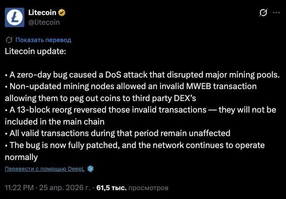Click the zero-day bug DoS attack line
Image resolution: width=286 pixels, height=199 pixels.
pyautogui.click(x=142, y=74)
